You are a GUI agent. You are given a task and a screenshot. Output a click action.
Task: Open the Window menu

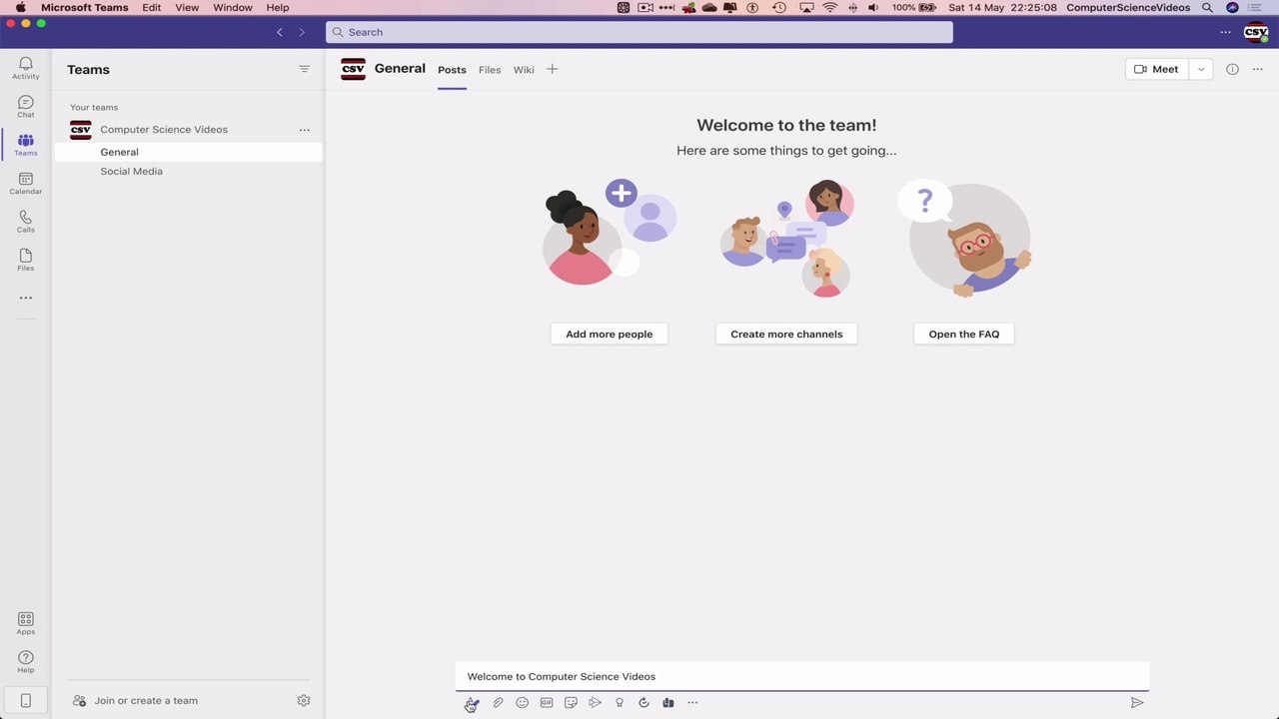pos(233,7)
